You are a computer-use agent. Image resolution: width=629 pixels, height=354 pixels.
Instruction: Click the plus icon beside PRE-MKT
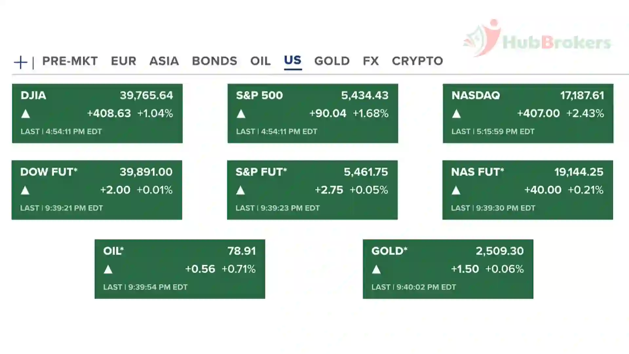(21, 62)
